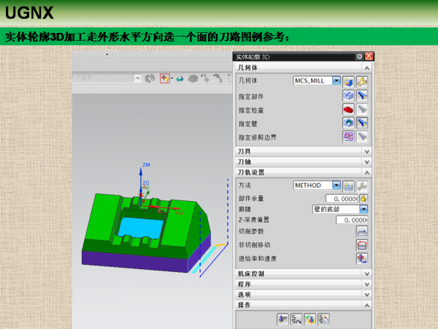The image size is (438, 329).
Task: Select the 指定检查 red check body icon
Action: [348, 109]
